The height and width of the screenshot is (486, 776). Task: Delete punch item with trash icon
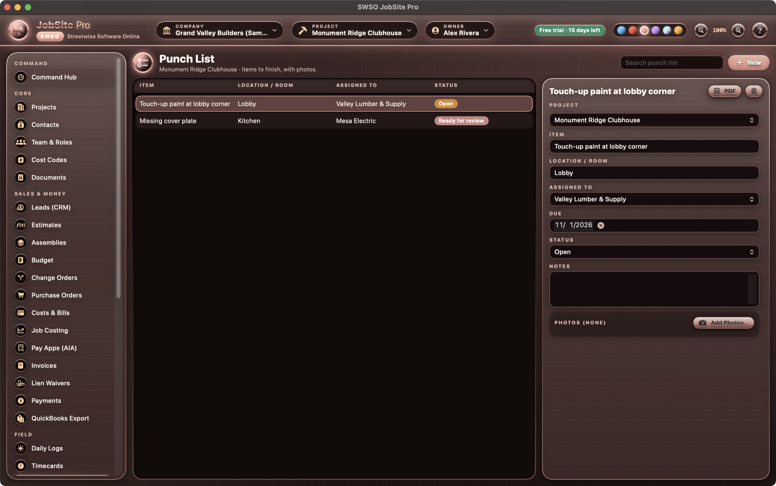point(753,91)
